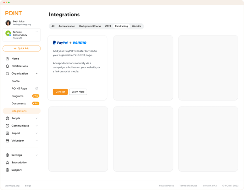
Task: Click the Quick Add button
Action: point(22,48)
